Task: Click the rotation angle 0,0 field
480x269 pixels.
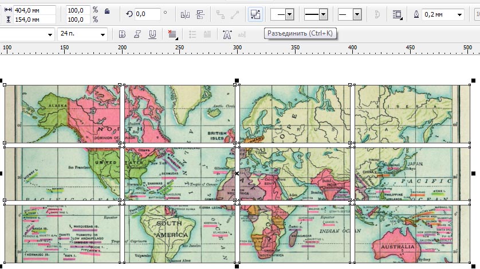Action: tap(147, 14)
